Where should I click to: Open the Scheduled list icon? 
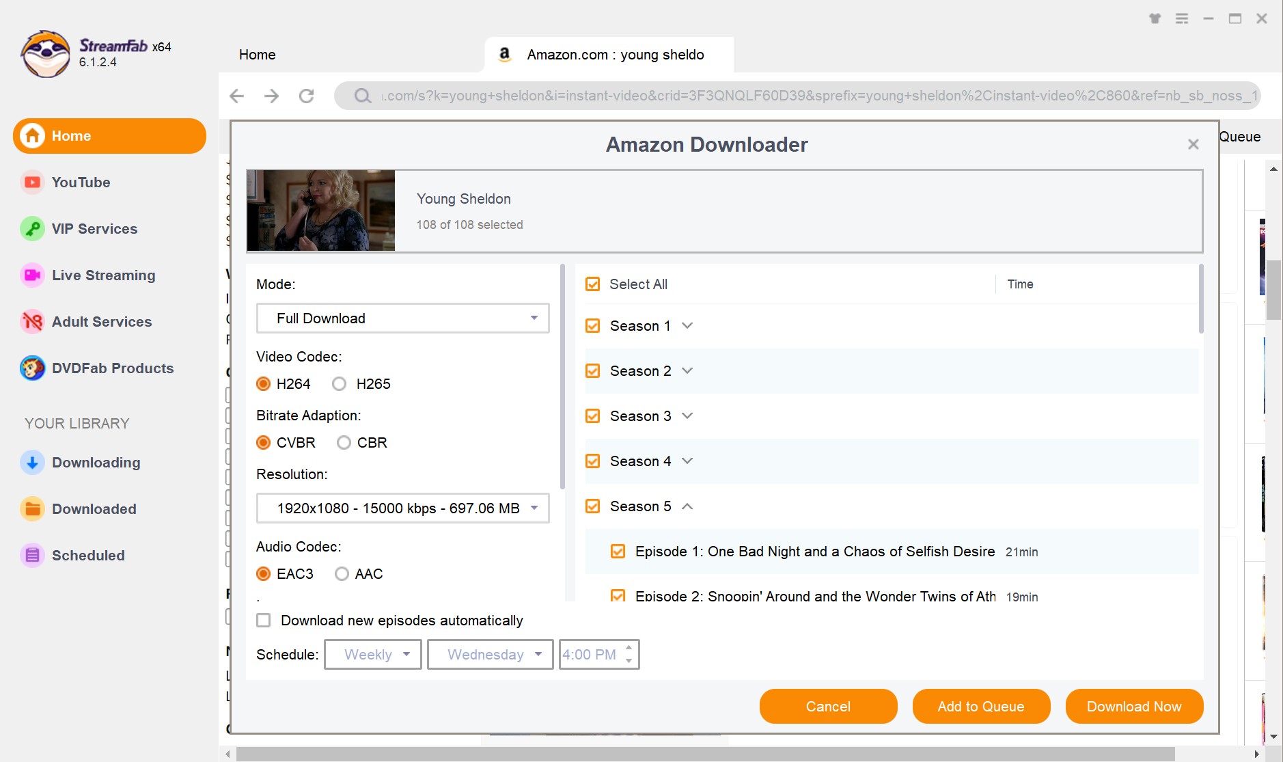[x=32, y=556]
